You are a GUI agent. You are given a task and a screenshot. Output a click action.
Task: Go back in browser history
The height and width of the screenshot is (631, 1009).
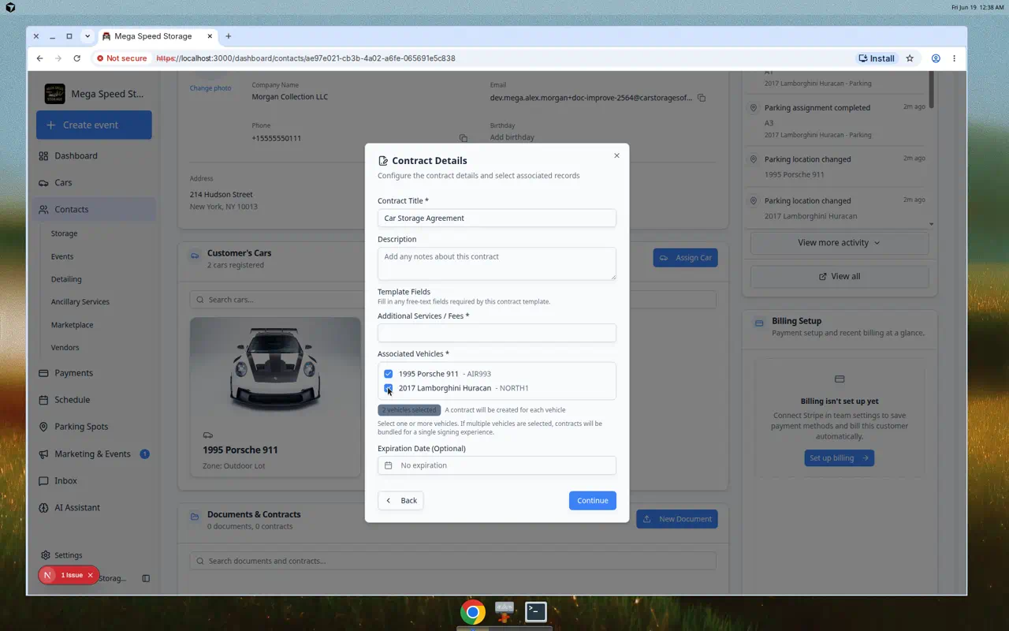(39, 58)
